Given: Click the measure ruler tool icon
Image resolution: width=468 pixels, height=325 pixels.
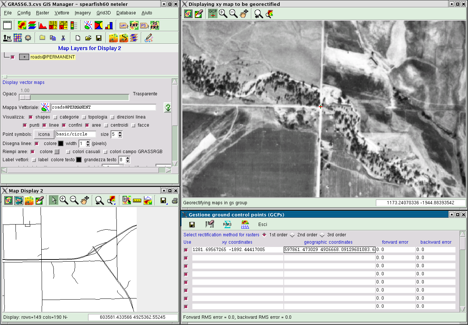Looking at the screenshot, I should tap(137, 200).
